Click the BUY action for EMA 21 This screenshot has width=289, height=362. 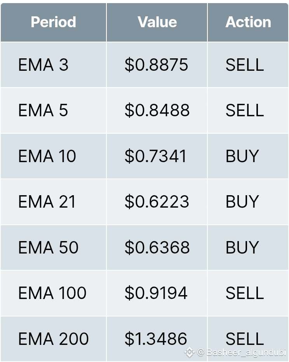point(242,202)
